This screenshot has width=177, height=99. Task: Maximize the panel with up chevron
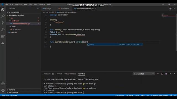pos(170,74)
